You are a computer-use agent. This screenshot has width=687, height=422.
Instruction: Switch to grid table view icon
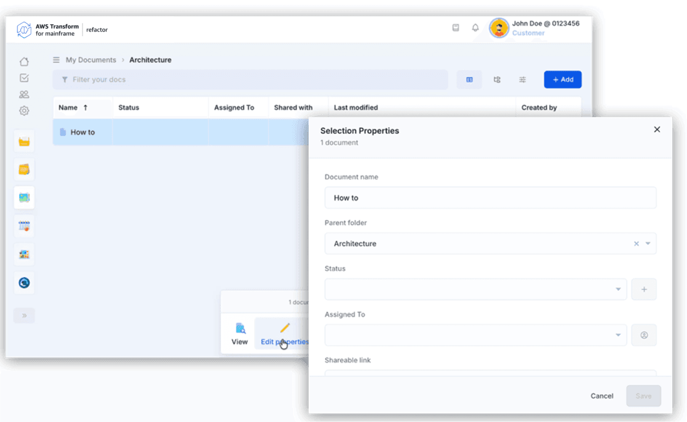469,80
